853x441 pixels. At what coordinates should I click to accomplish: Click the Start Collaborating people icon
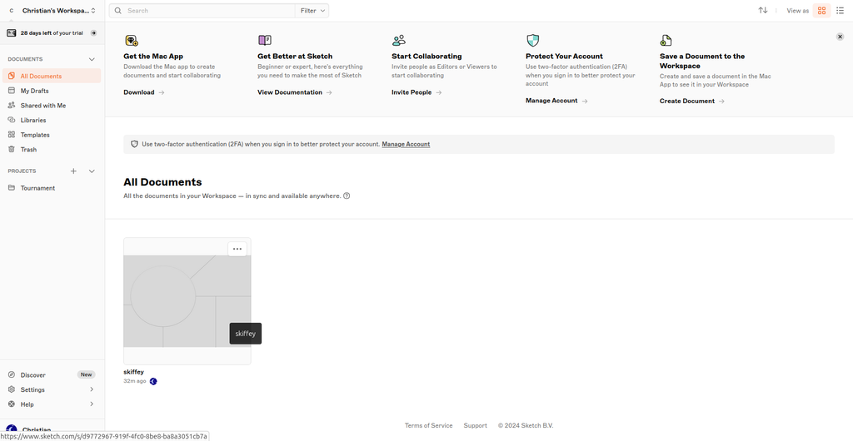(399, 40)
